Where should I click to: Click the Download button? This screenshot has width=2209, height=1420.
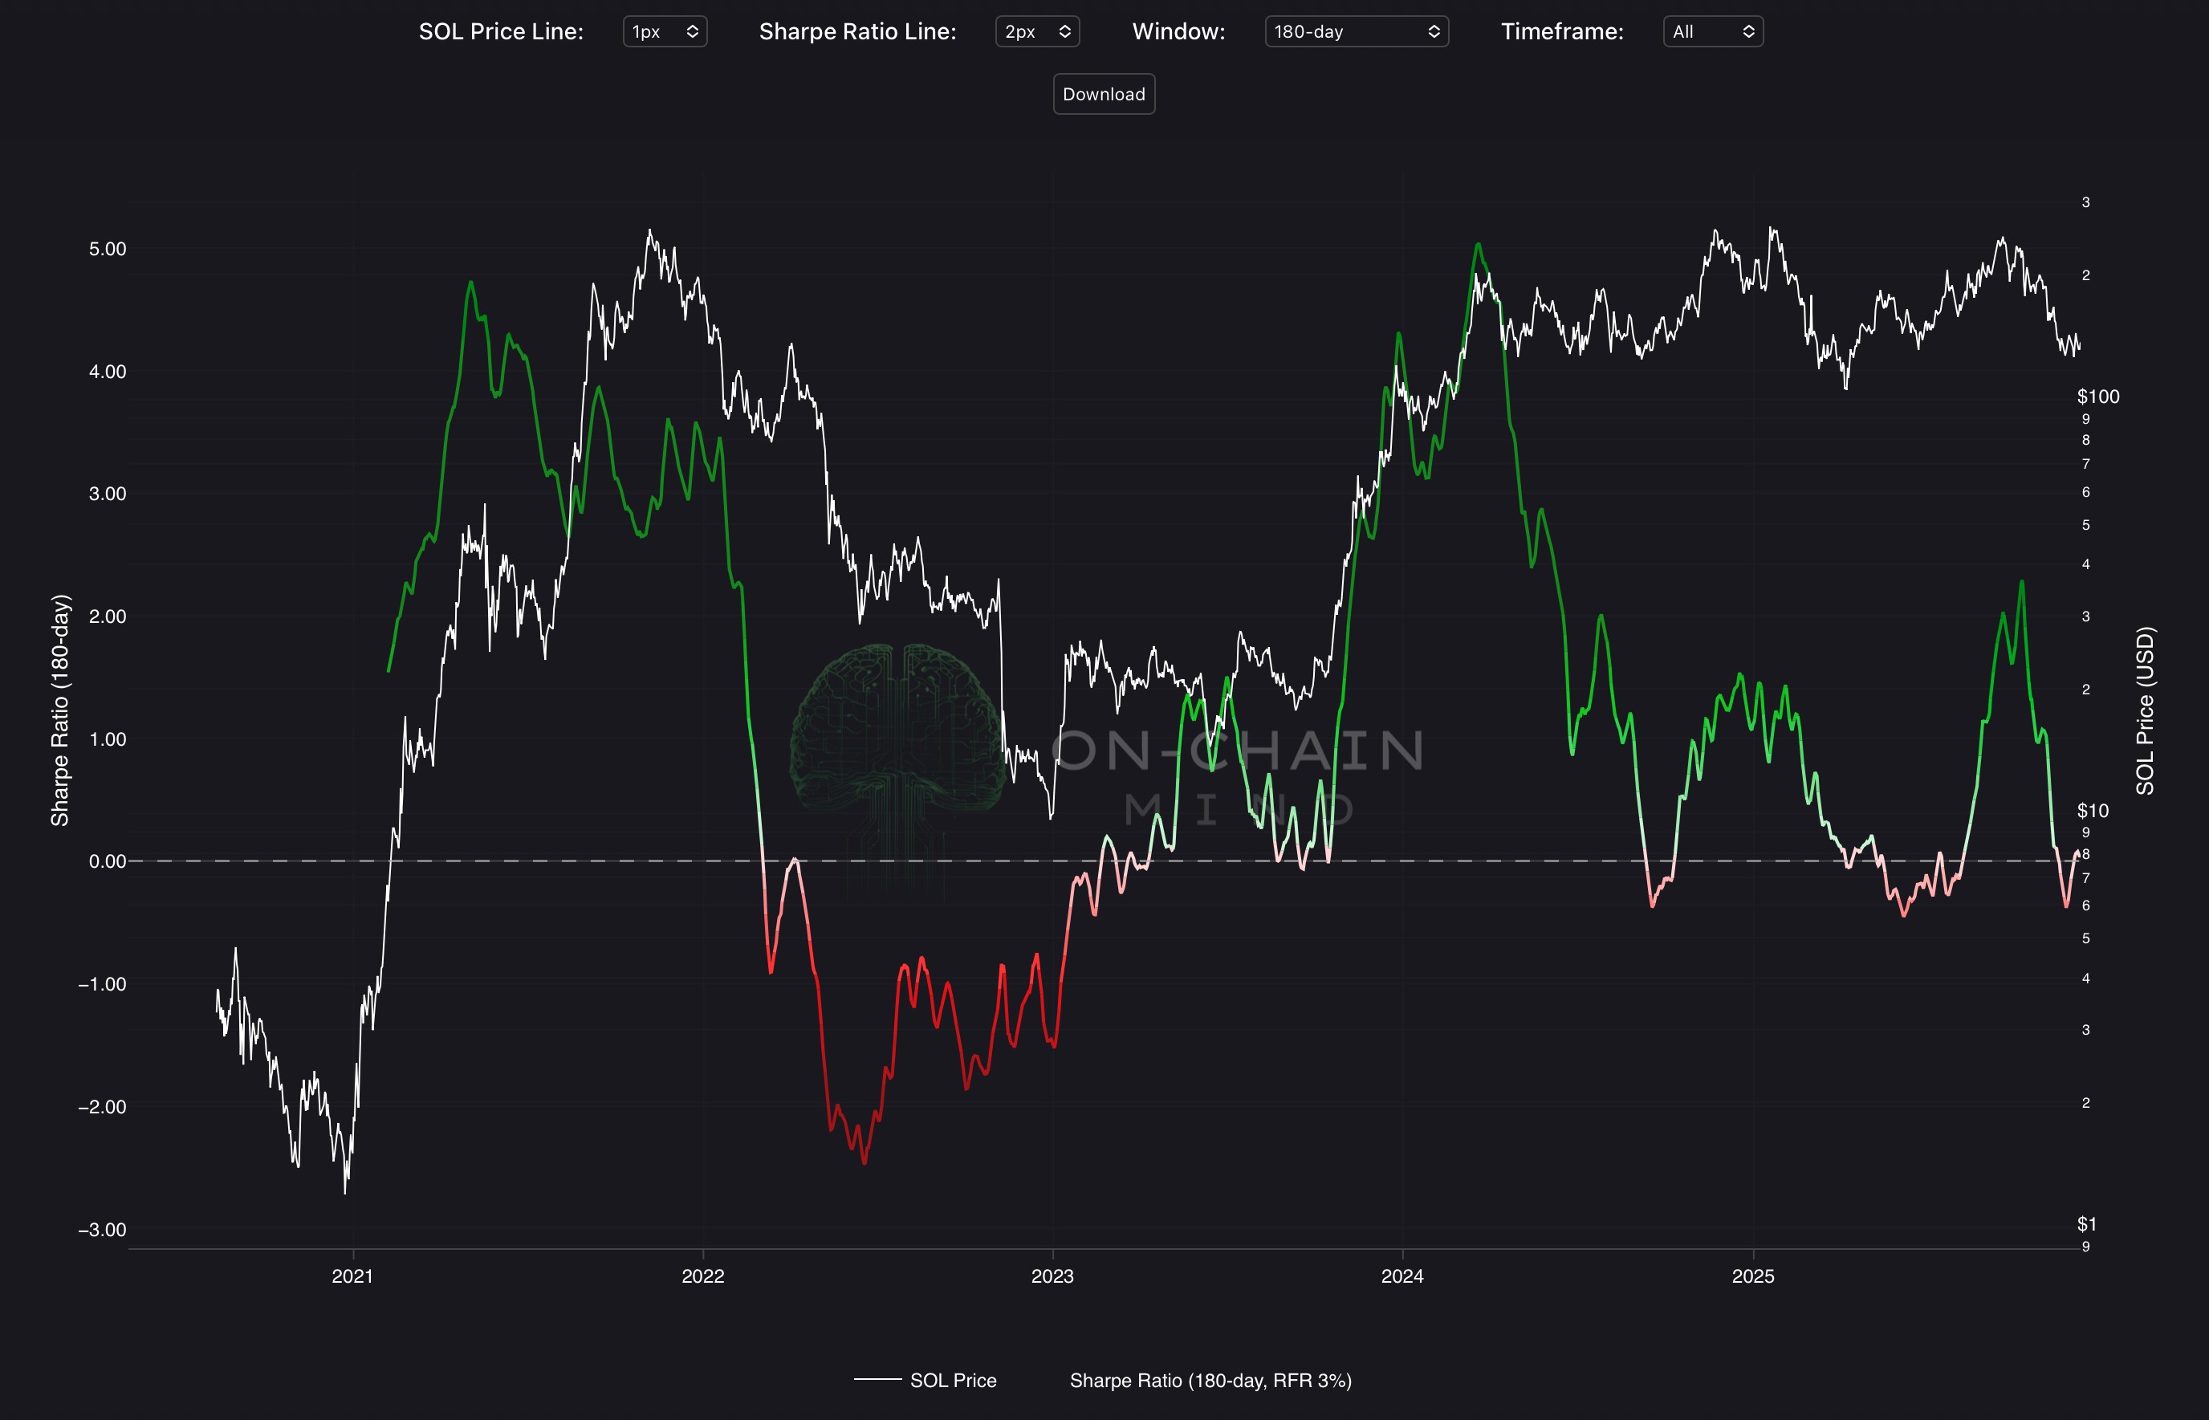point(1104,94)
